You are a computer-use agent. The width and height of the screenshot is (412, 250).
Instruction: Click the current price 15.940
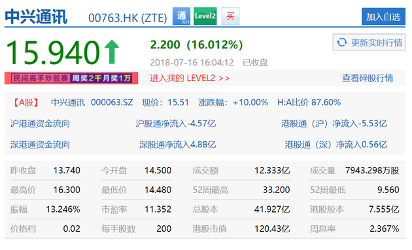[53, 52]
